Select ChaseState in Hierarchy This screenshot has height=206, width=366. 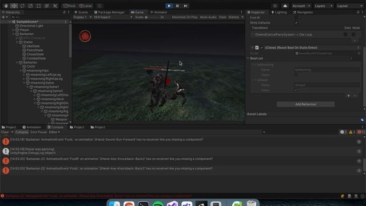click(x=35, y=54)
